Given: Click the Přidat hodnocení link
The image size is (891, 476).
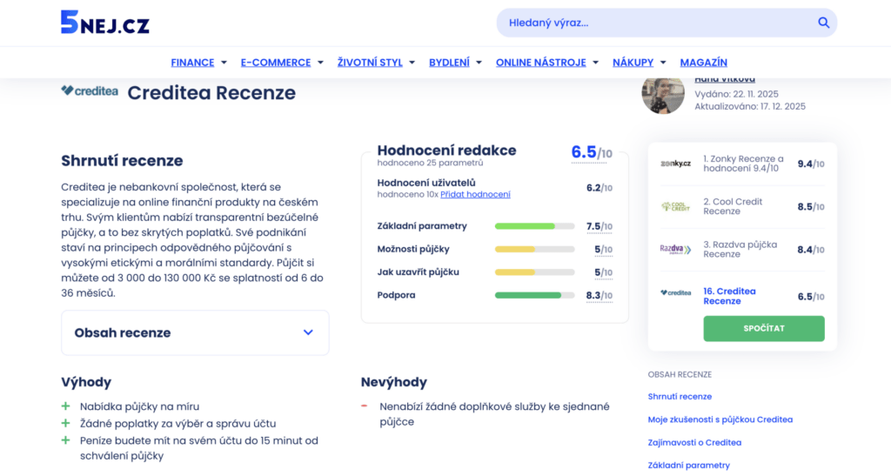Looking at the screenshot, I should (x=475, y=195).
